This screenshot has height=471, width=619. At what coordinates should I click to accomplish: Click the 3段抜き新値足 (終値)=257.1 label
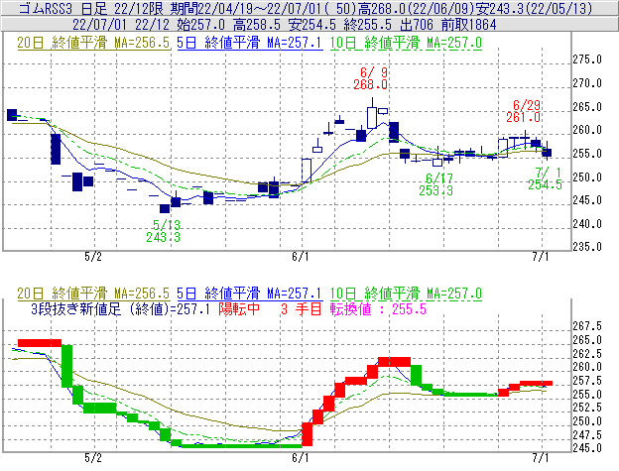click(120, 308)
